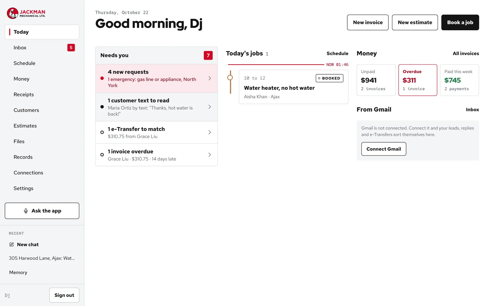
Task: Click the microphone icon in Ask the app
Action: coord(26,211)
